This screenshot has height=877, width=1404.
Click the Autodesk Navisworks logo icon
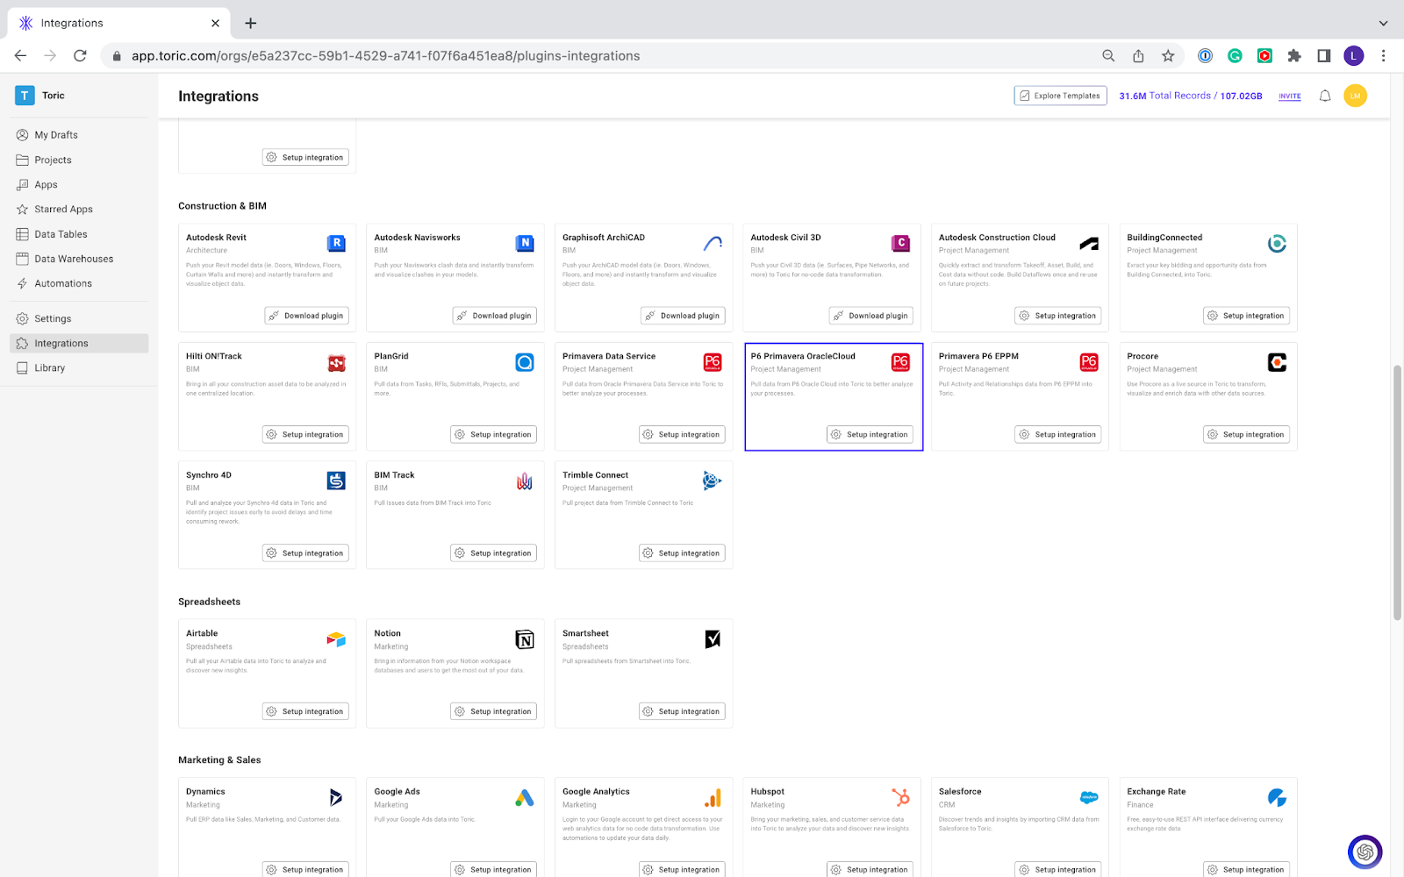(525, 243)
